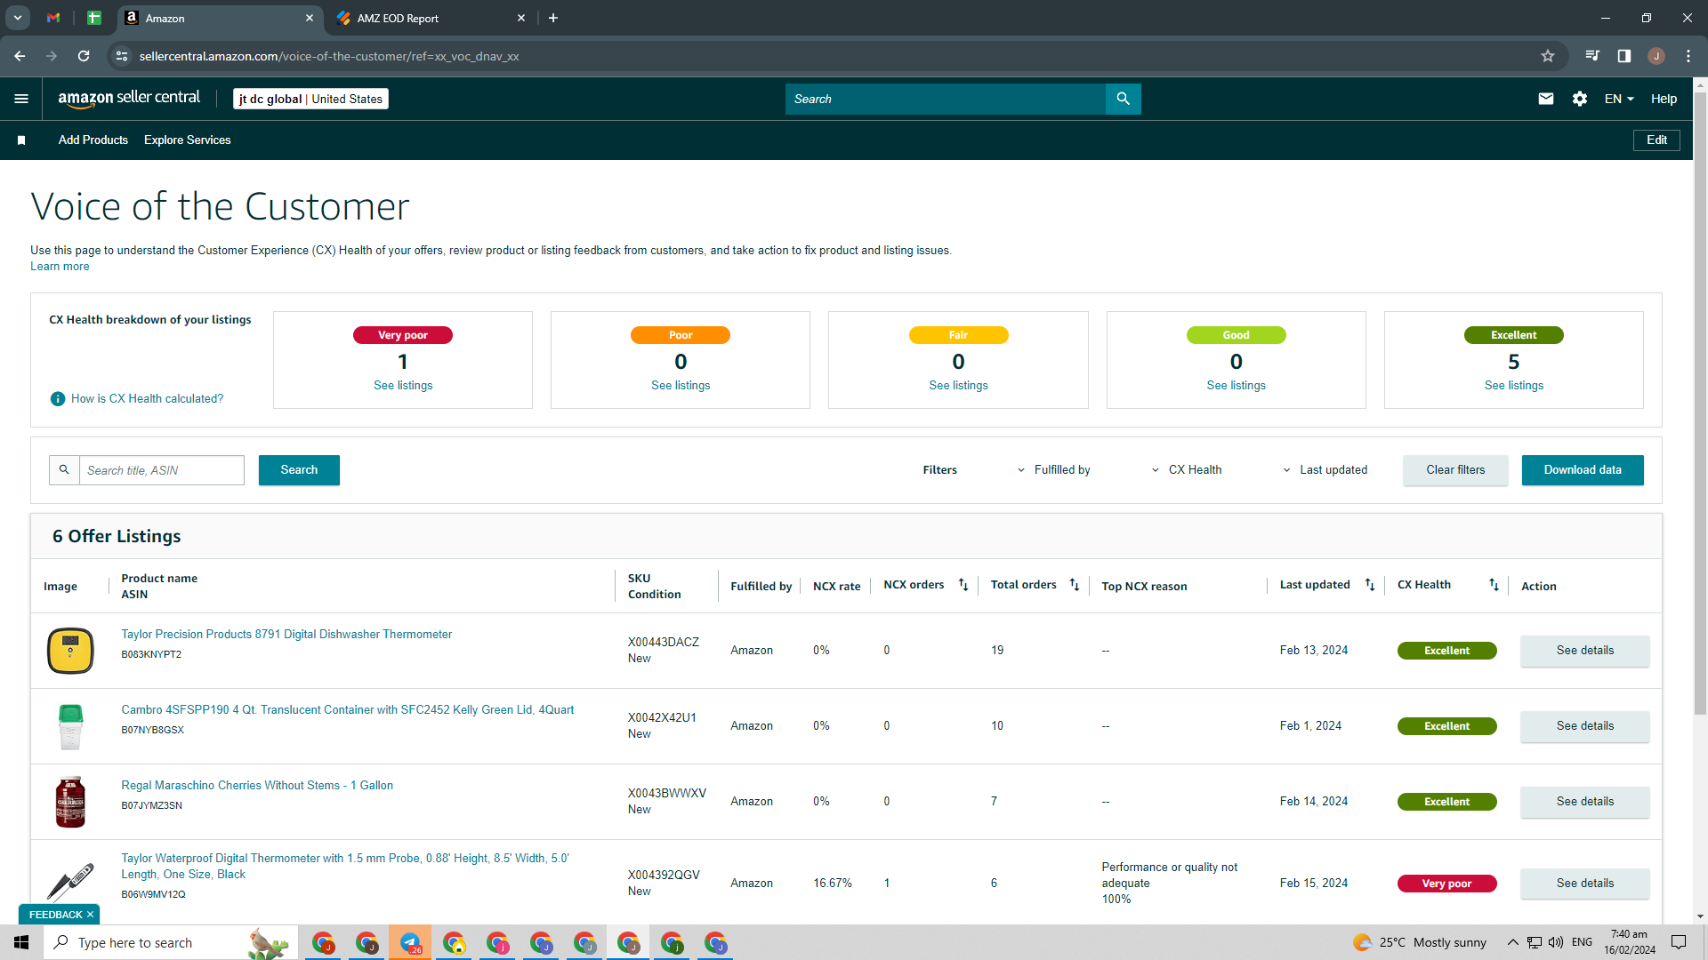
Task: Click Download data button
Action: pyautogui.click(x=1583, y=470)
